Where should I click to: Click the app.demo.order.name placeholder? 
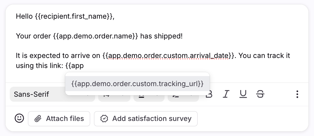95,36
